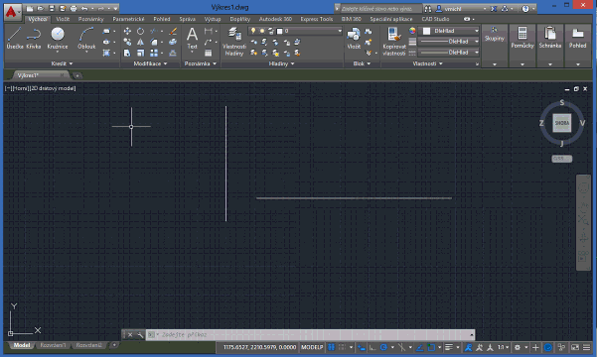The width and height of the screenshot is (597, 357).
Task: Open the Pomůcky calculator panel
Action: 522,38
